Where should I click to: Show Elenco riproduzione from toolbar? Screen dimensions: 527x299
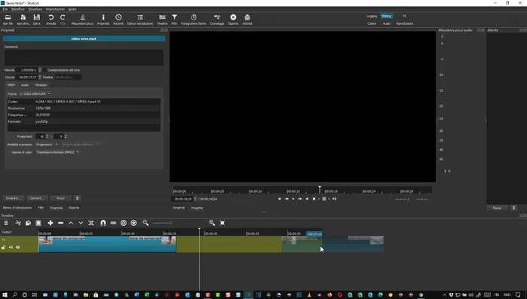point(140,20)
